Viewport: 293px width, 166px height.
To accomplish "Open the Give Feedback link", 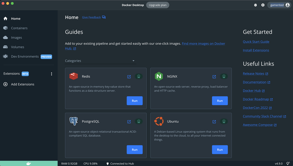I will [x=92, y=17].
